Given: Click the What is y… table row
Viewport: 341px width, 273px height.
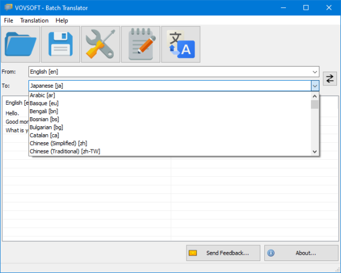Looking at the screenshot, I should [x=16, y=130].
